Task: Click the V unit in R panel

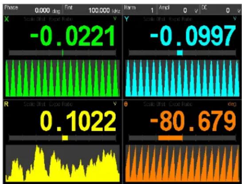Action: [115, 104]
